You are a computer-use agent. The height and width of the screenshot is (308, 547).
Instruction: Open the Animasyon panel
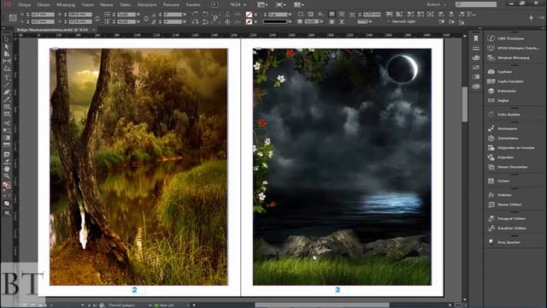coord(507,128)
